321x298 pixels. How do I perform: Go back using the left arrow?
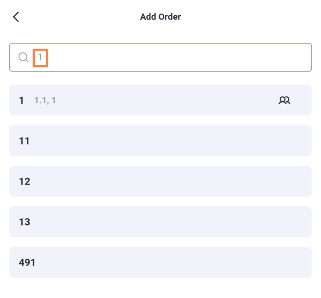[x=16, y=17]
